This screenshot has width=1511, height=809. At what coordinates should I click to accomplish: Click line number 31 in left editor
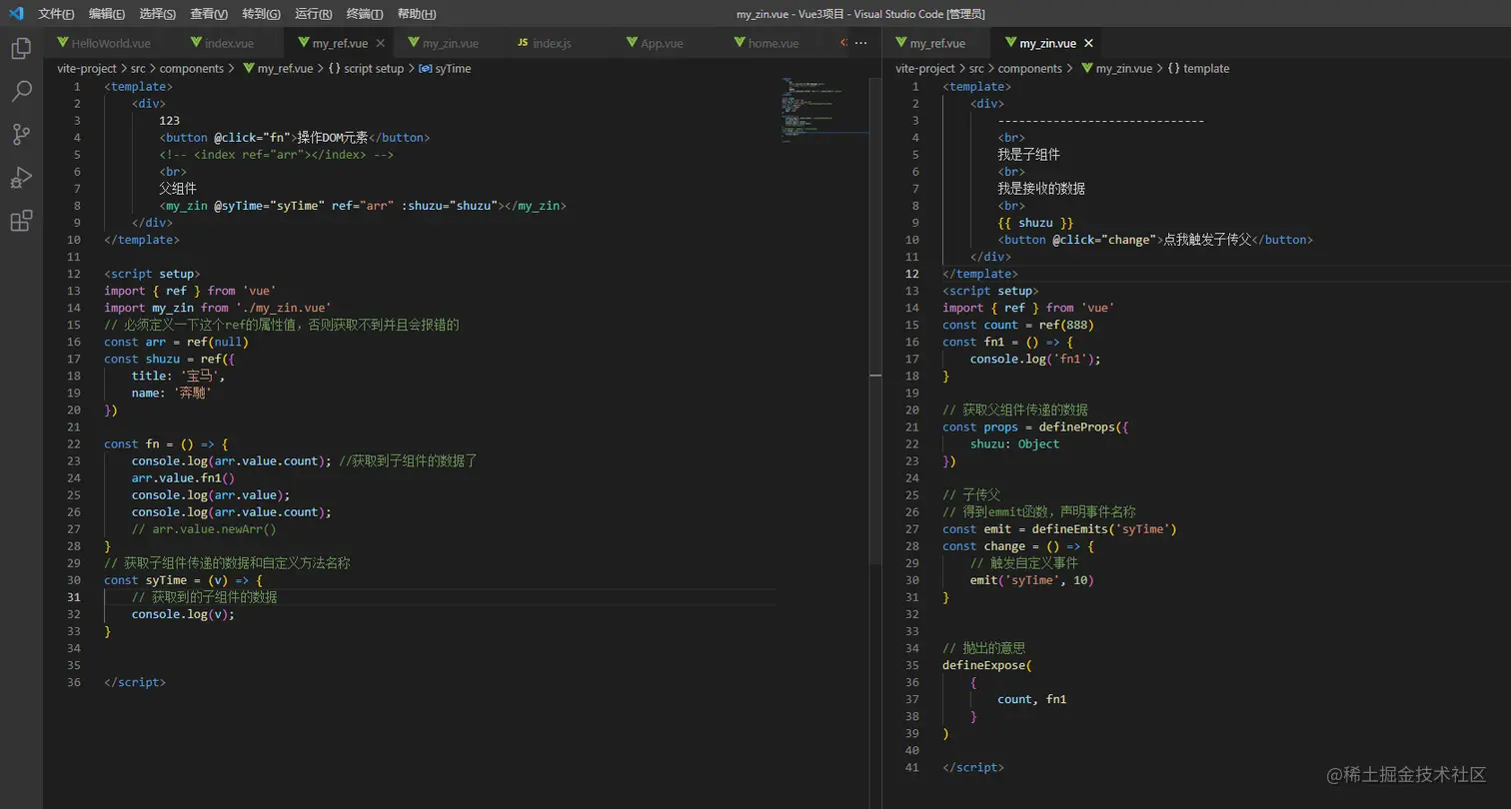click(73, 597)
